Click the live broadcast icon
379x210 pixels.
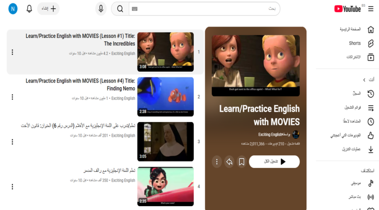371,197
